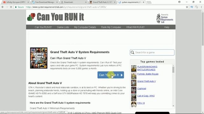
Task: Open the PLAYERUNKNOWN'S BATTLEGROUNDS link
Action: pyautogui.click(x=147, y=68)
